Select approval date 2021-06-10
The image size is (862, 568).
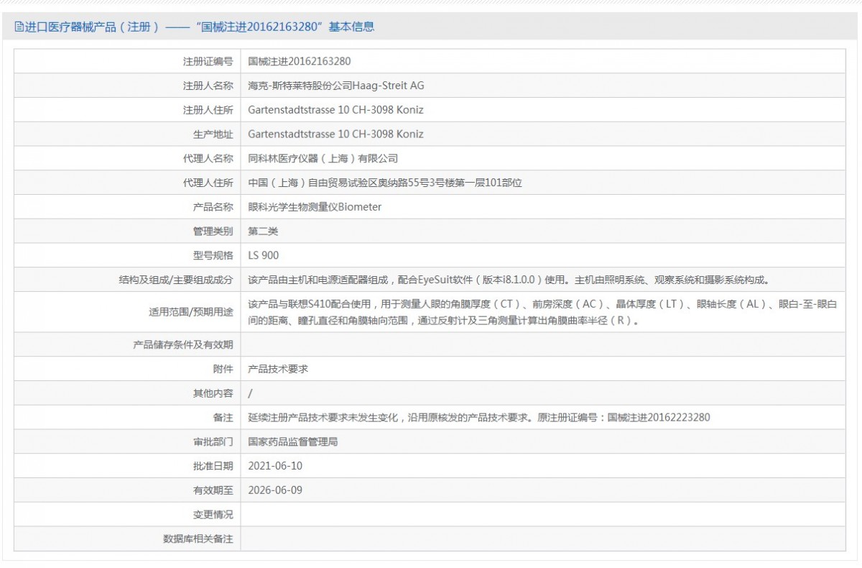(x=275, y=466)
